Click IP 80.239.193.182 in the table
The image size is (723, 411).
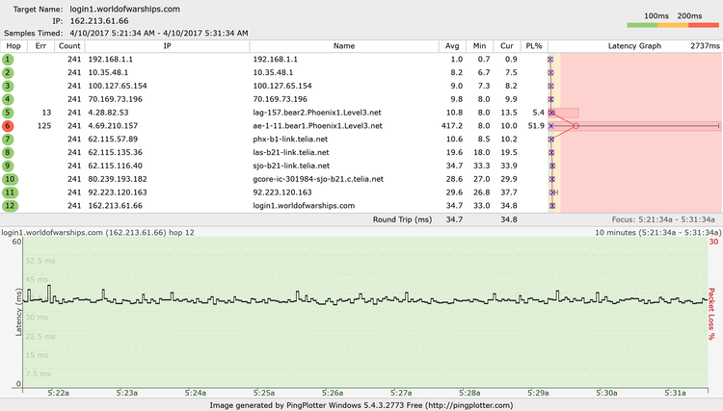pyautogui.click(x=118, y=179)
